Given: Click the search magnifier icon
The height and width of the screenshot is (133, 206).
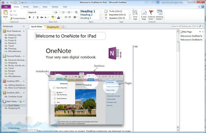Looking at the screenshot, I should coord(200,26).
